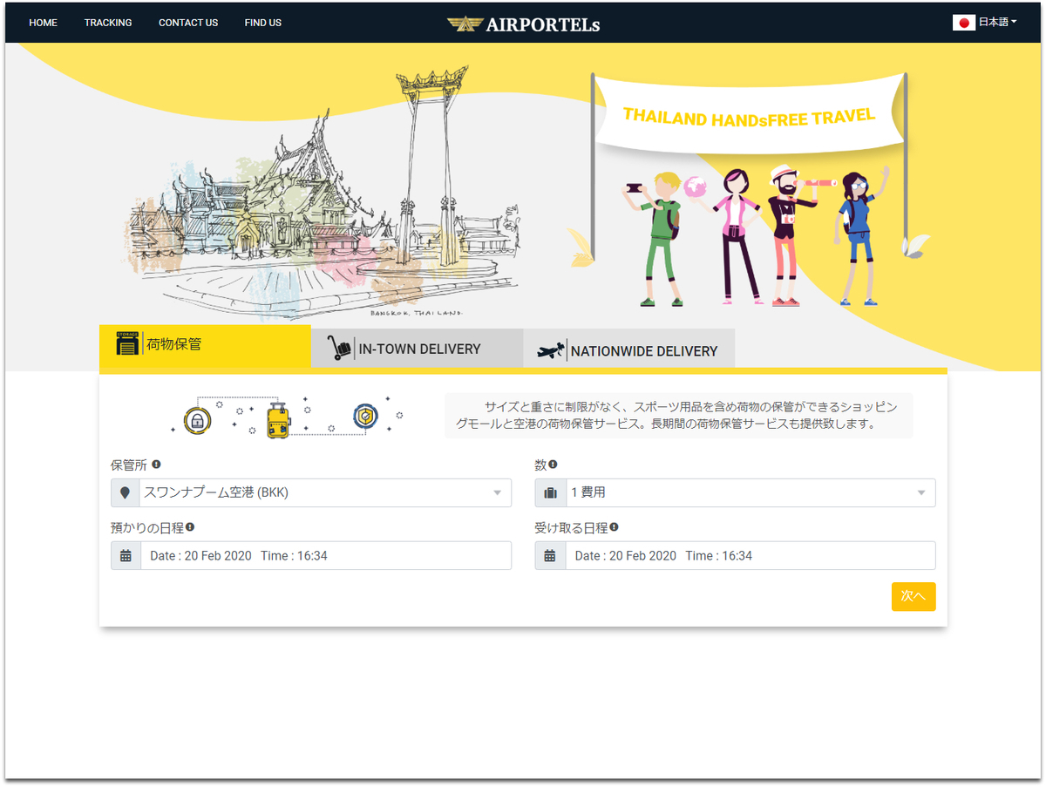Select the 荷物保管 tab
The width and height of the screenshot is (1046, 787).
tap(205, 345)
